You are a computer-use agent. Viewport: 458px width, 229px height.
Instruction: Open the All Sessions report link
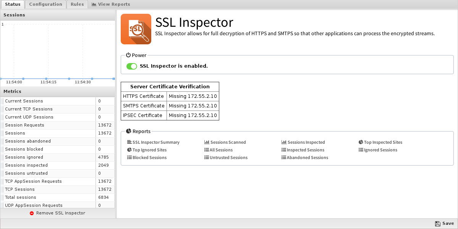[218, 150]
